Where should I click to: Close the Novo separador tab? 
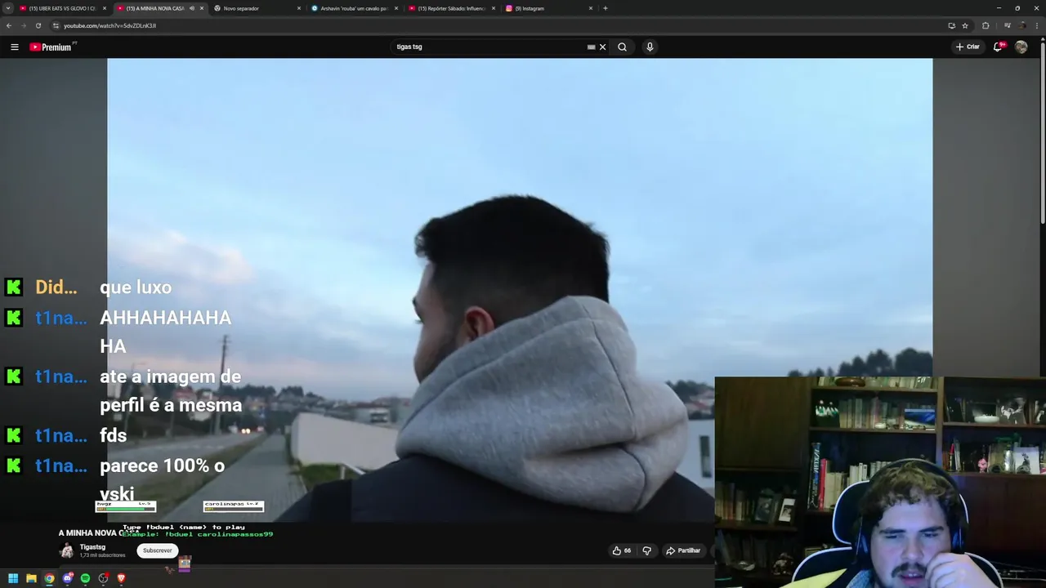[299, 8]
